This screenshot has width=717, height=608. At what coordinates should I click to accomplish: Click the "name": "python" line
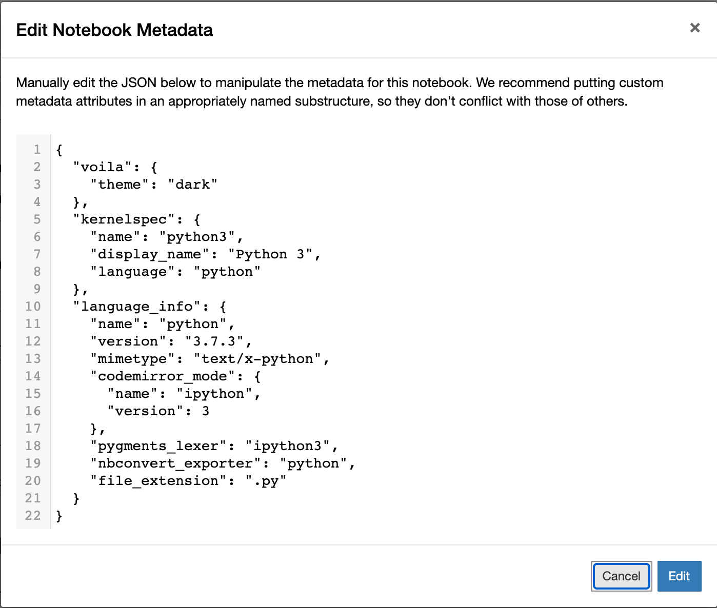click(163, 324)
